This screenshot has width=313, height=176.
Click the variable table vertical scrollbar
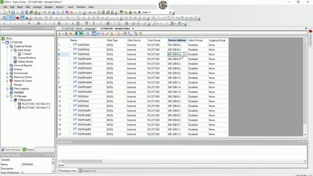305,83
